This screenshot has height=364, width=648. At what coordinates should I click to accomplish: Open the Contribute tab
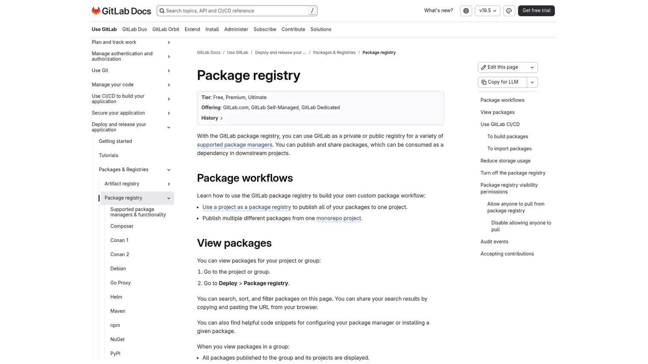pos(293,30)
